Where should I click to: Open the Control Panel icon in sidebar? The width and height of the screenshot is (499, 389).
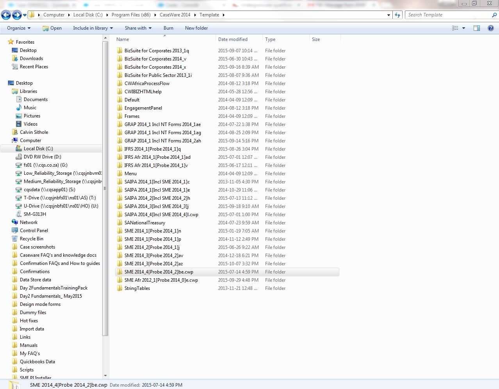pos(15,231)
